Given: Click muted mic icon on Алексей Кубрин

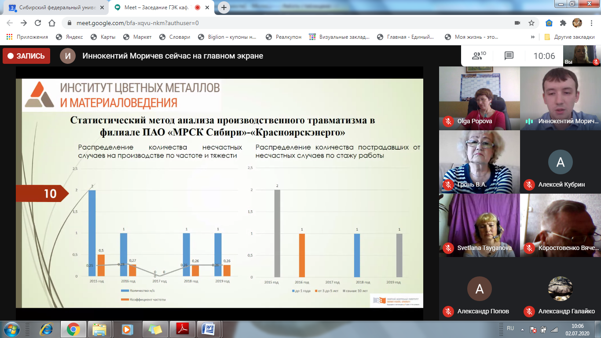Looking at the screenshot, I should [529, 184].
